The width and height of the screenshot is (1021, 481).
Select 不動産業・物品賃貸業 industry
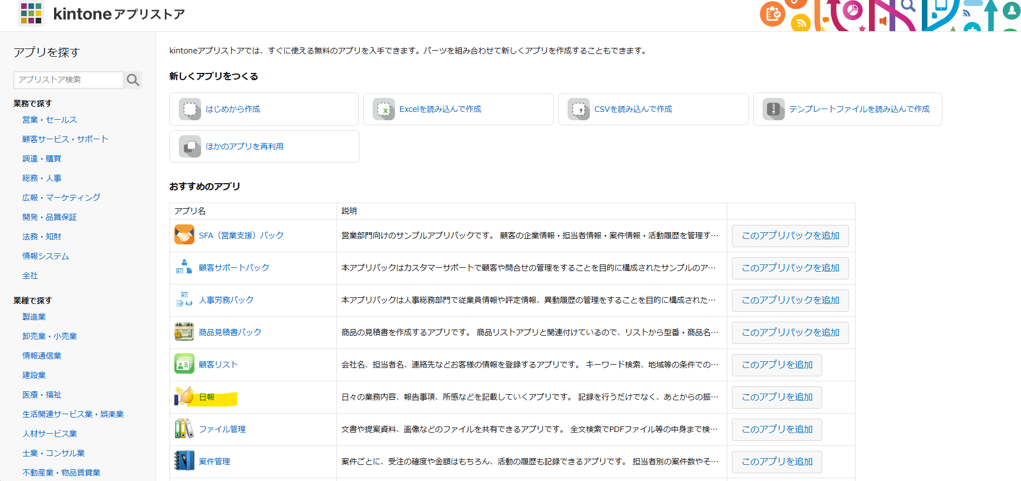click(61, 473)
